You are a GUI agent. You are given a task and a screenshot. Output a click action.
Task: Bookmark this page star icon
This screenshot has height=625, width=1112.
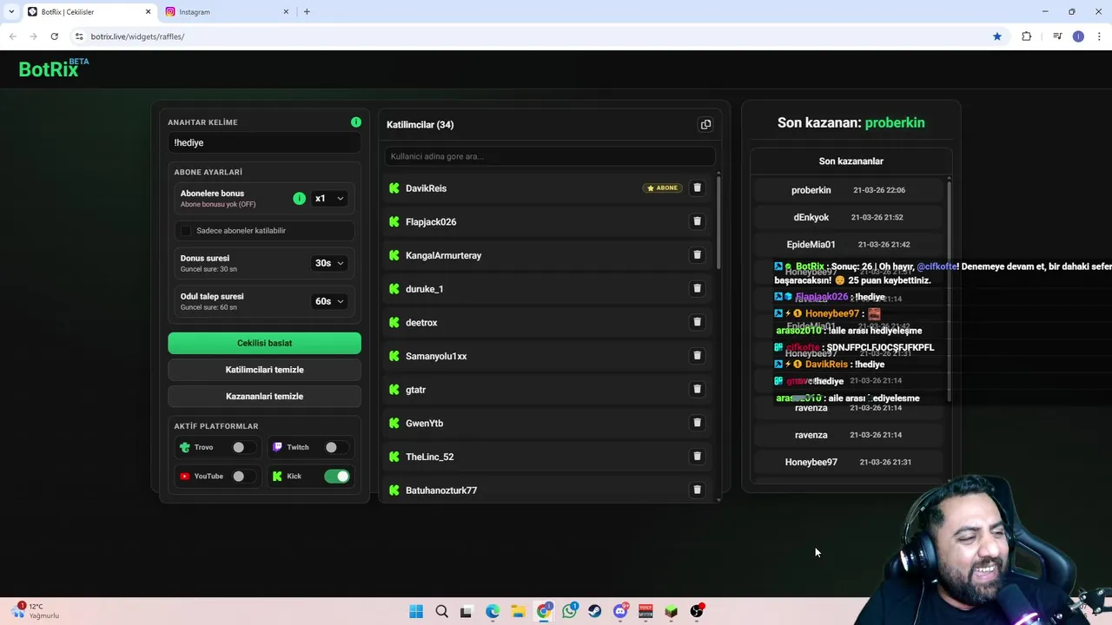(997, 36)
